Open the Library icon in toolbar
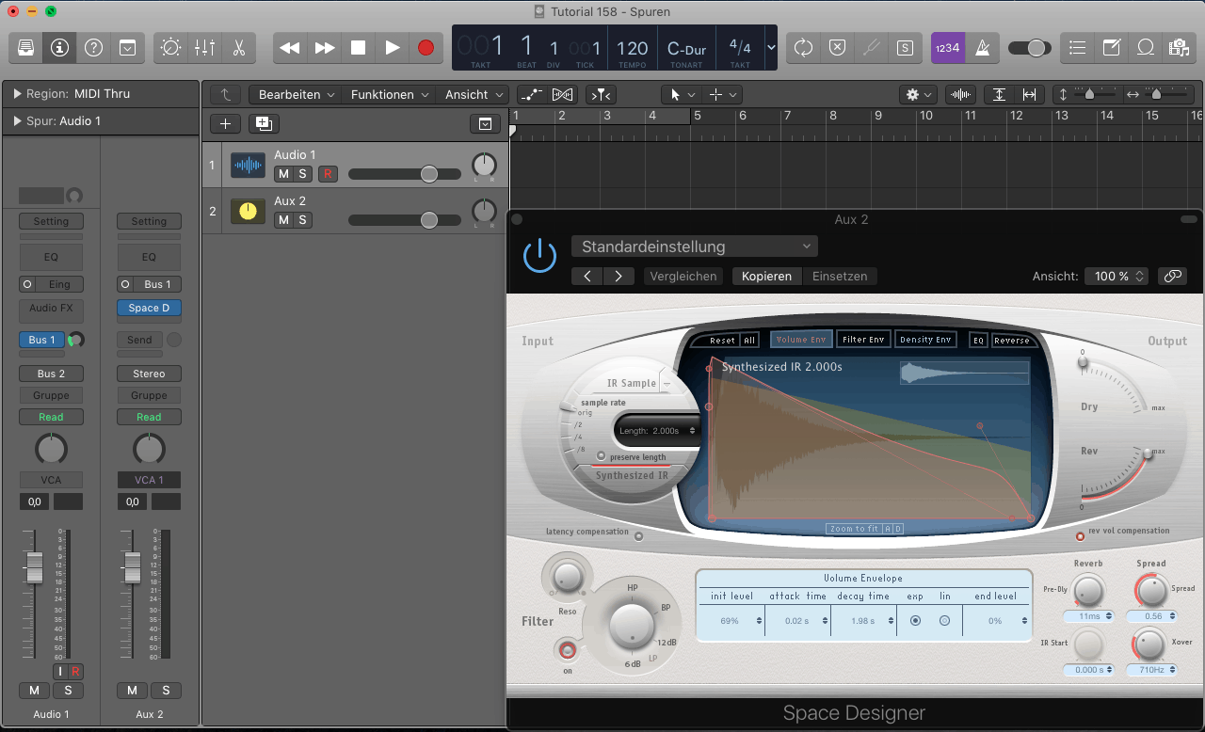This screenshot has height=732, width=1205. (x=25, y=48)
